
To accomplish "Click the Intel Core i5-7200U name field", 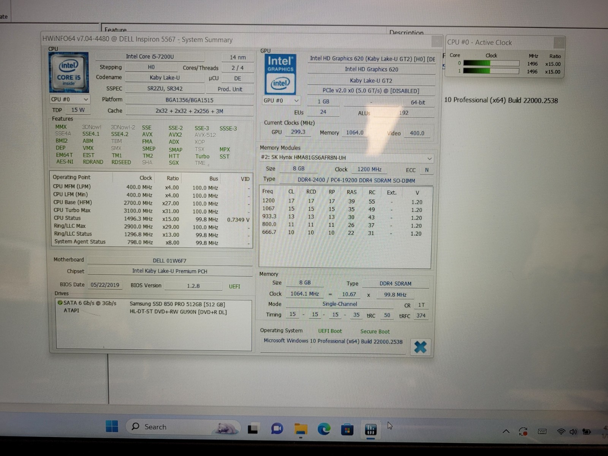I will click(x=150, y=57).
